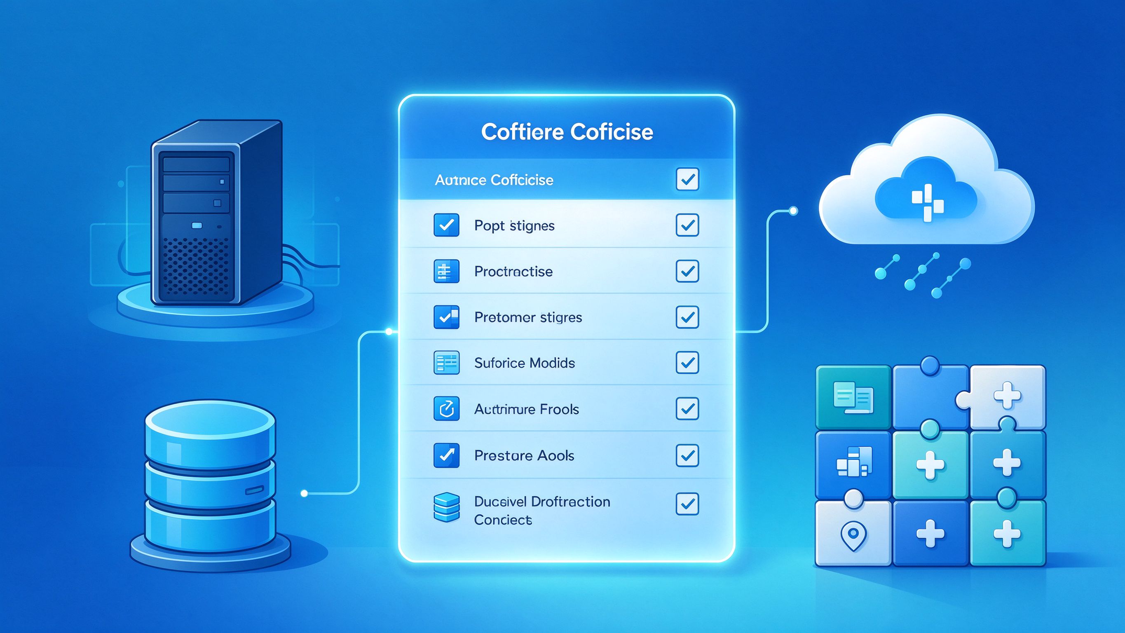Toggle the right checkbox for Popt stignes
The image size is (1125, 633).
coord(687,225)
